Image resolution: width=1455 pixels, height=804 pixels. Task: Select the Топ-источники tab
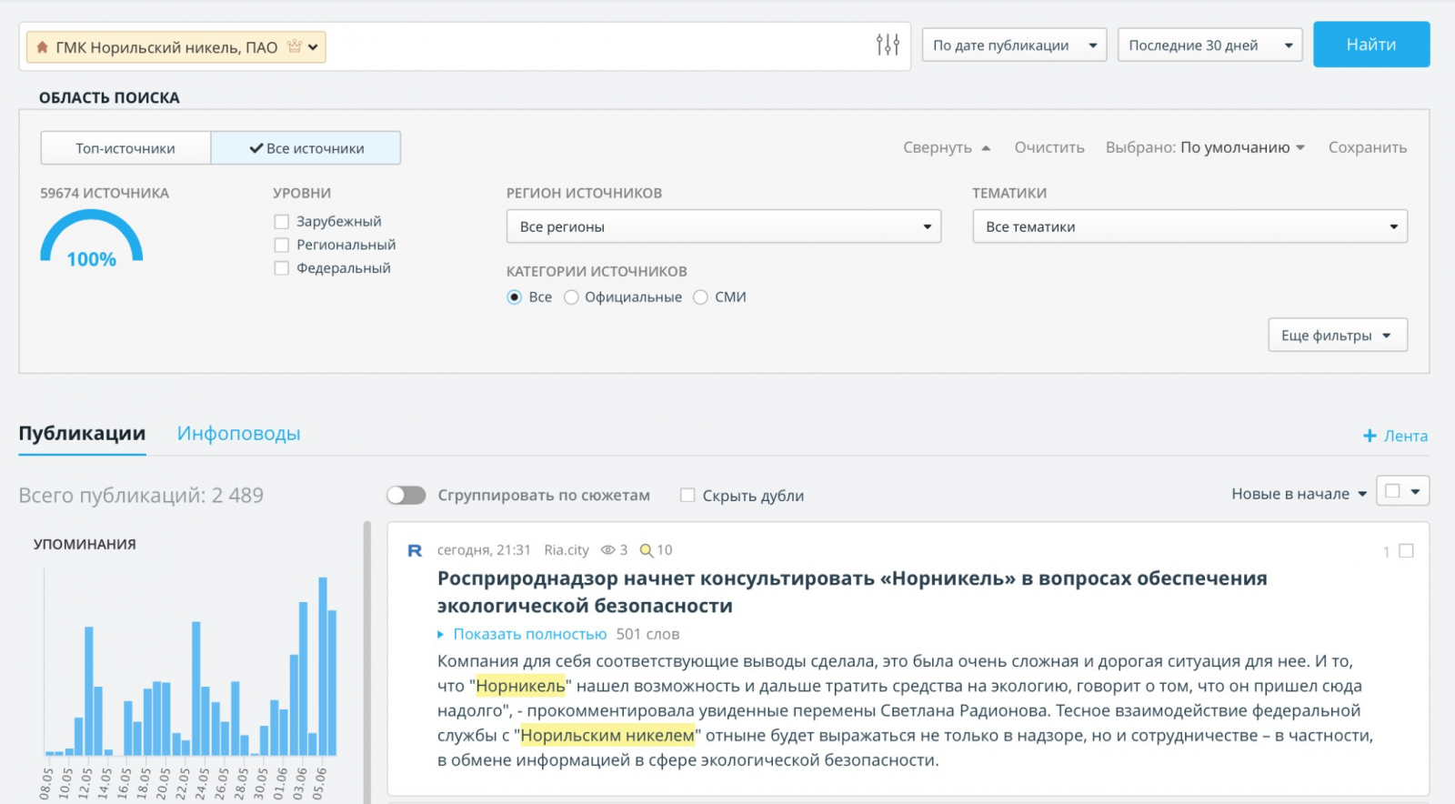[x=125, y=148]
